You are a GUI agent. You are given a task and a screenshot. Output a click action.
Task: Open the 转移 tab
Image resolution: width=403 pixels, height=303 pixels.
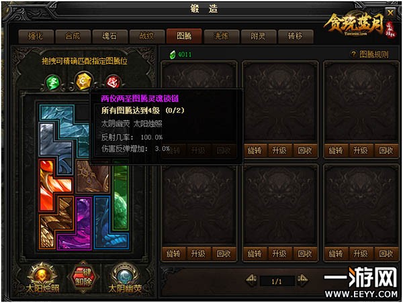tap(296, 36)
